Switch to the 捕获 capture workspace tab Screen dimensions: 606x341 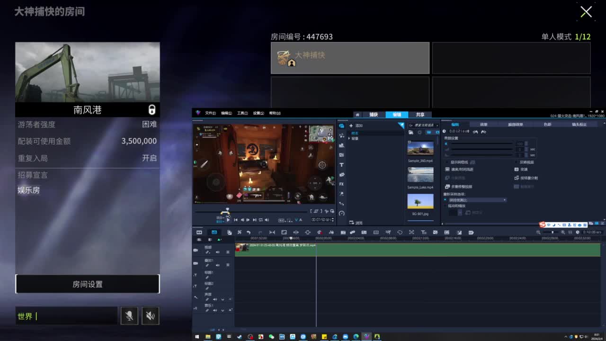pos(374,115)
